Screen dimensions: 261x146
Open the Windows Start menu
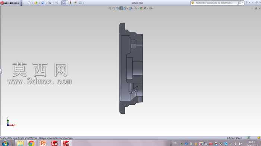pyautogui.click(x=5, y=143)
